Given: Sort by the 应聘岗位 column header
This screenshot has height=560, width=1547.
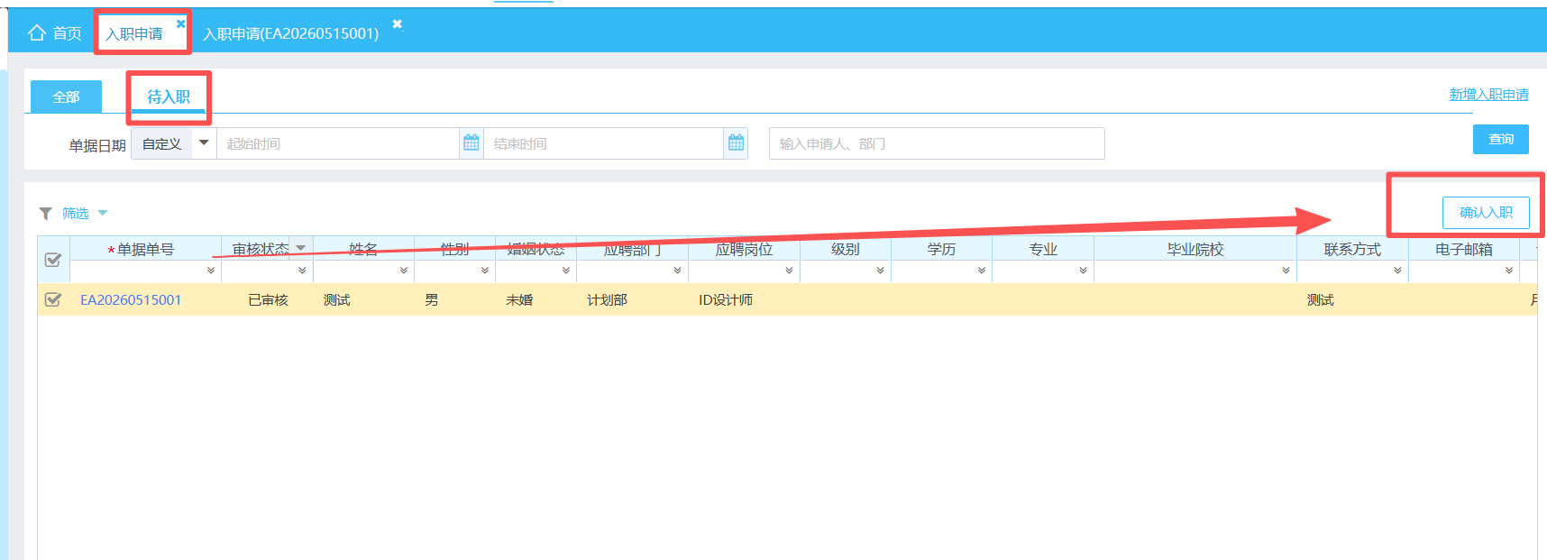Looking at the screenshot, I should coord(744,249).
